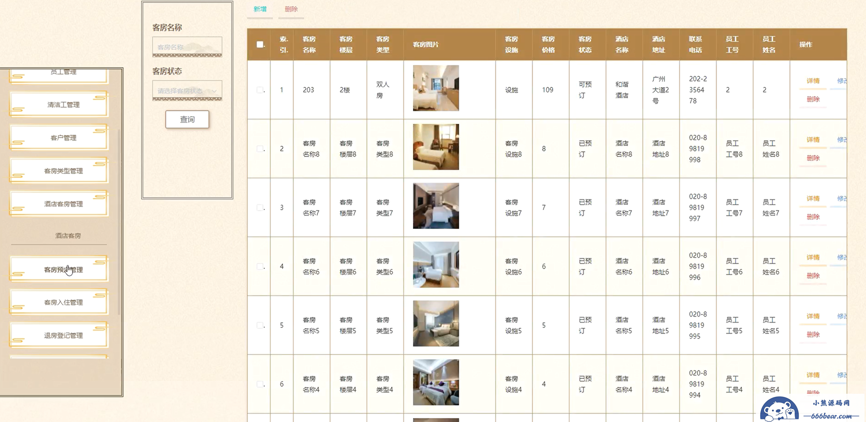Open the 客房状态 dropdown selector
866x422 pixels.
coord(187,91)
